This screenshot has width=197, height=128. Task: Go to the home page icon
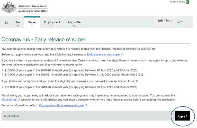pos(6,22)
